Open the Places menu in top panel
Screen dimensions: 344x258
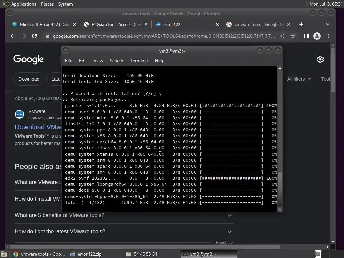pos(47,4)
